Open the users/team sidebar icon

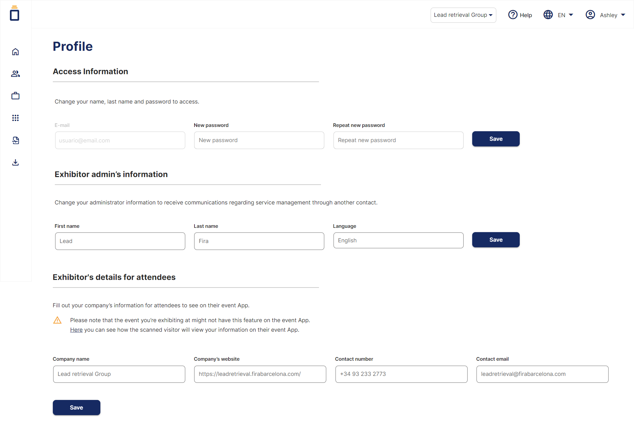click(x=16, y=74)
